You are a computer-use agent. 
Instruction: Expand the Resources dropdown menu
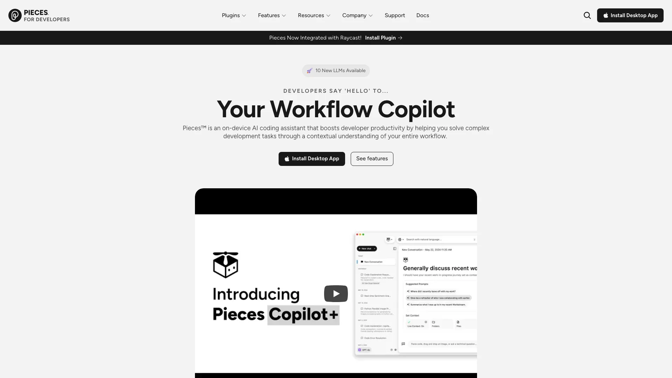coord(314,15)
